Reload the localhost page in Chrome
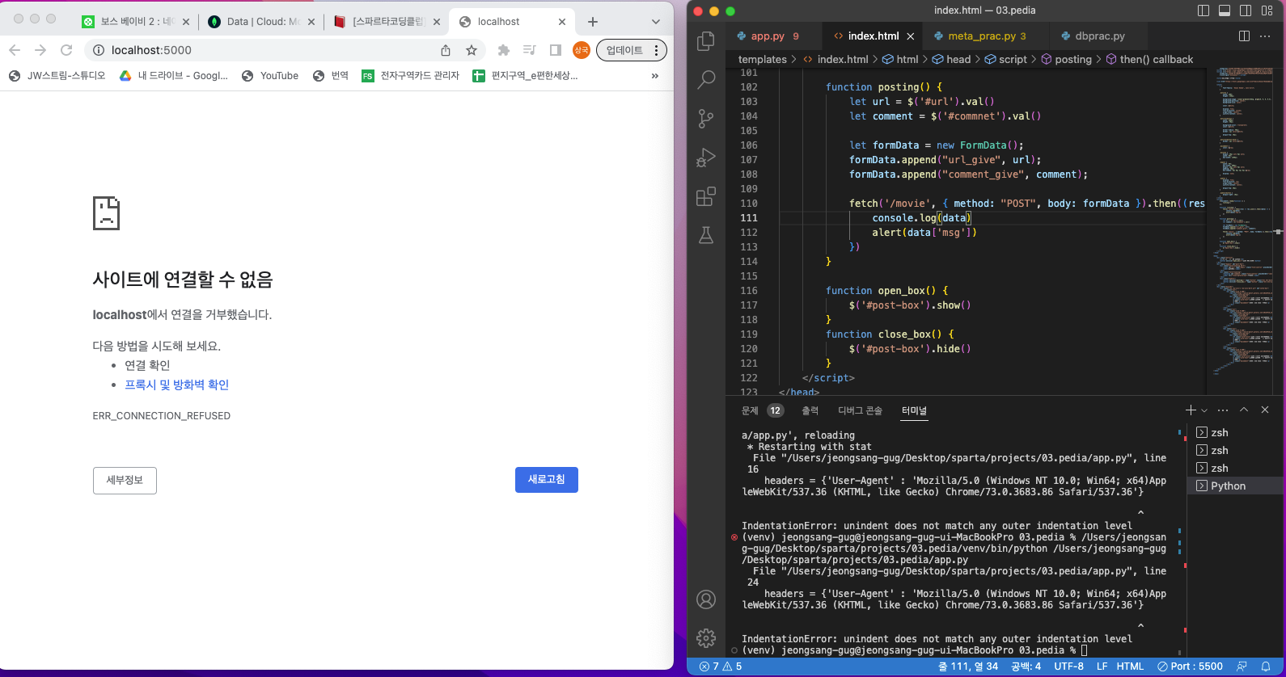This screenshot has width=1286, height=677. click(x=66, y=50)
